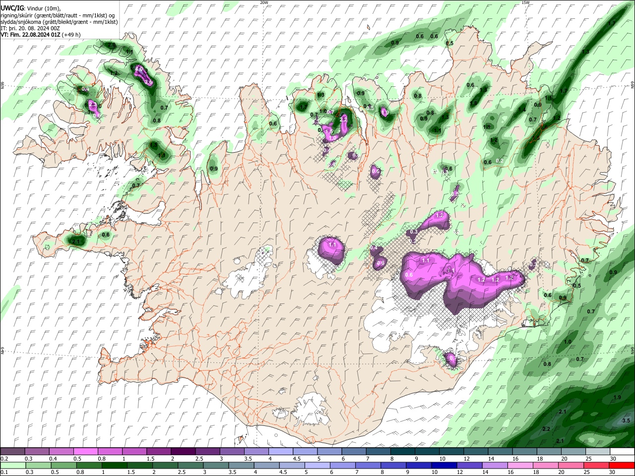Click the map value '3.5' over the sea

[x=626, y=420]
